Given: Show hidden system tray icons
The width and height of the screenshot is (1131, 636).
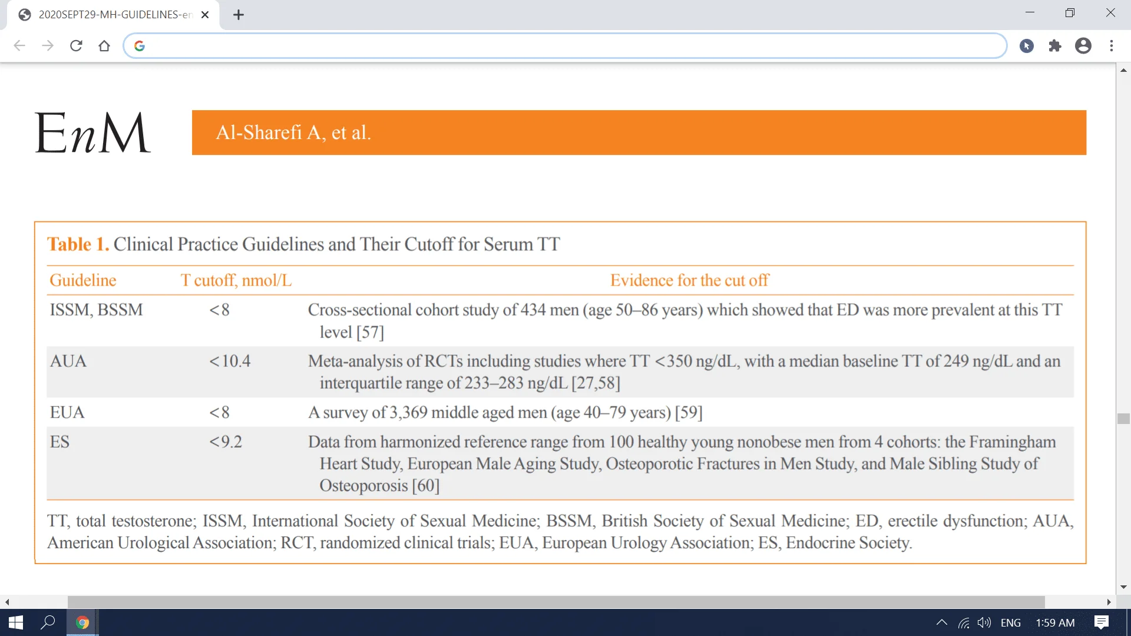Looking at the screenshot, I should 941,622.
